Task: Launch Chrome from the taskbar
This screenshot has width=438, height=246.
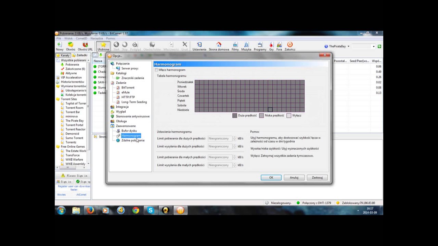Action: click(x=136, y=210)
